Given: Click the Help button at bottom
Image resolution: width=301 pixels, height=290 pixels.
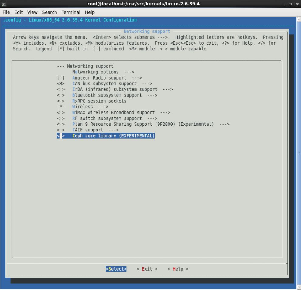Looking at the screenshot, I should tap(178, 269).
